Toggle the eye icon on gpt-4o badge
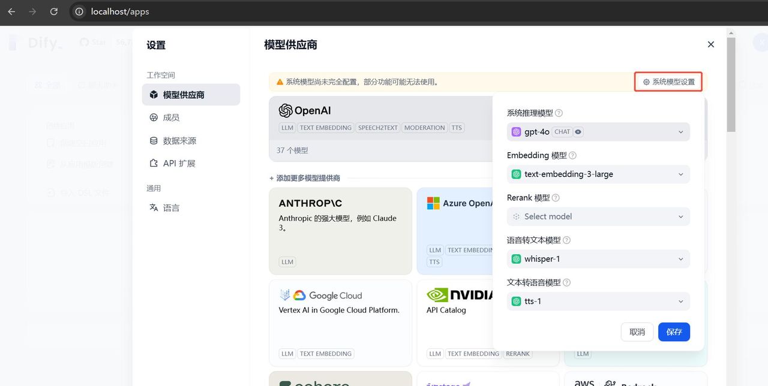Viewport: 768px width, 386px height. click(577, 132)
